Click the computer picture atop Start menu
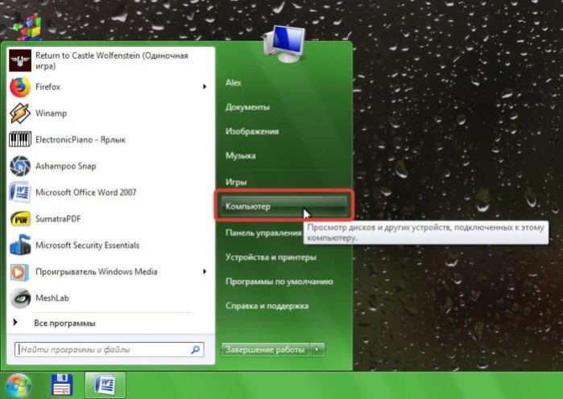The height and width of the screenshot is (399, 563). pos(284,44)
